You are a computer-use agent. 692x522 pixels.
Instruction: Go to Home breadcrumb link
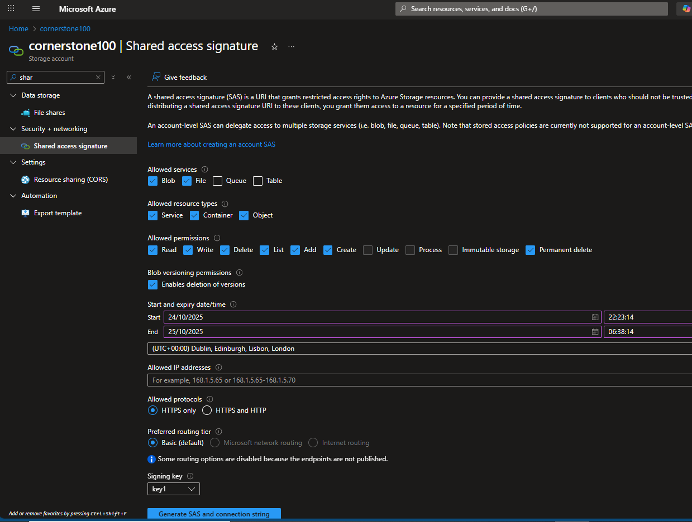click(18, 28)
